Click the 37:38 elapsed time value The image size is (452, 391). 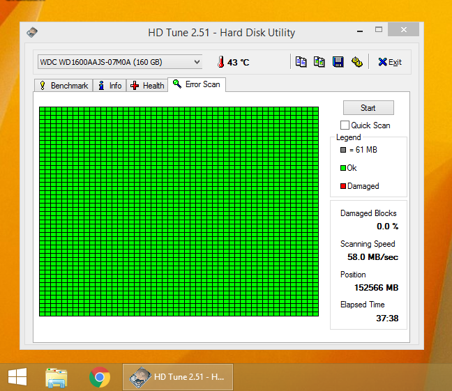pos(387,318)
